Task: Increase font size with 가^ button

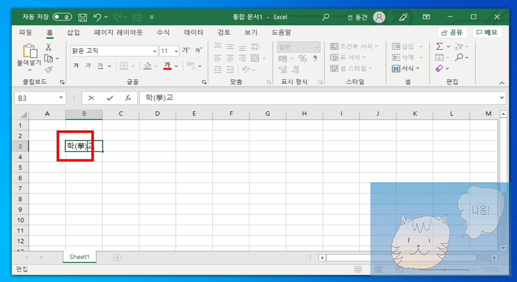Action: tap(186, 50)
